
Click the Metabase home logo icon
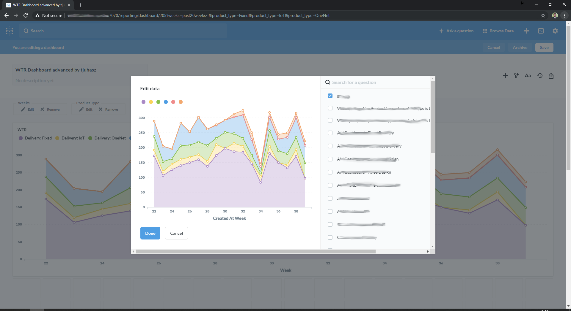pos(10,31)
